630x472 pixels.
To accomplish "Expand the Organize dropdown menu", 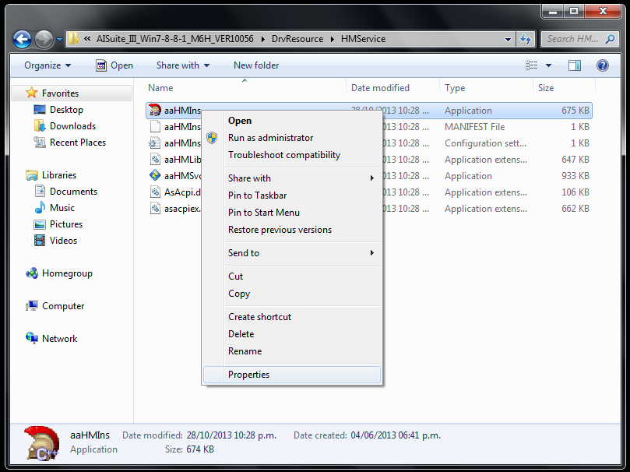I will [x=47, y=65].
